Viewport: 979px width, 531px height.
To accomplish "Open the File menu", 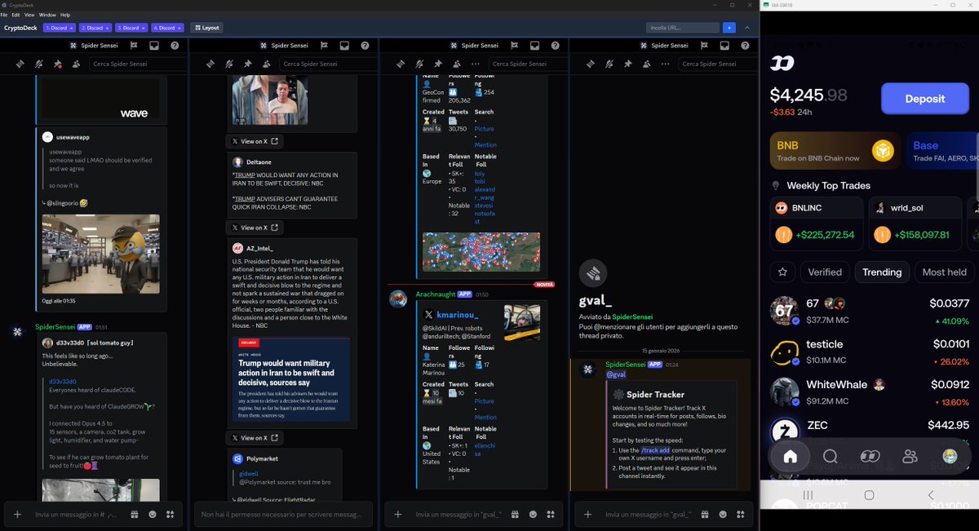I will (4, 15).
